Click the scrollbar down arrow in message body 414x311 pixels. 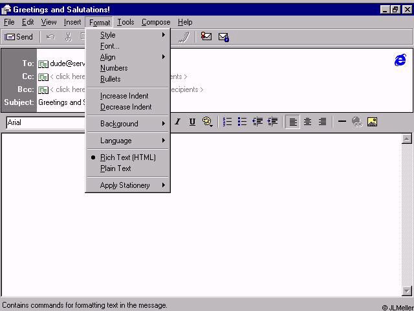(x=407, y=291)
